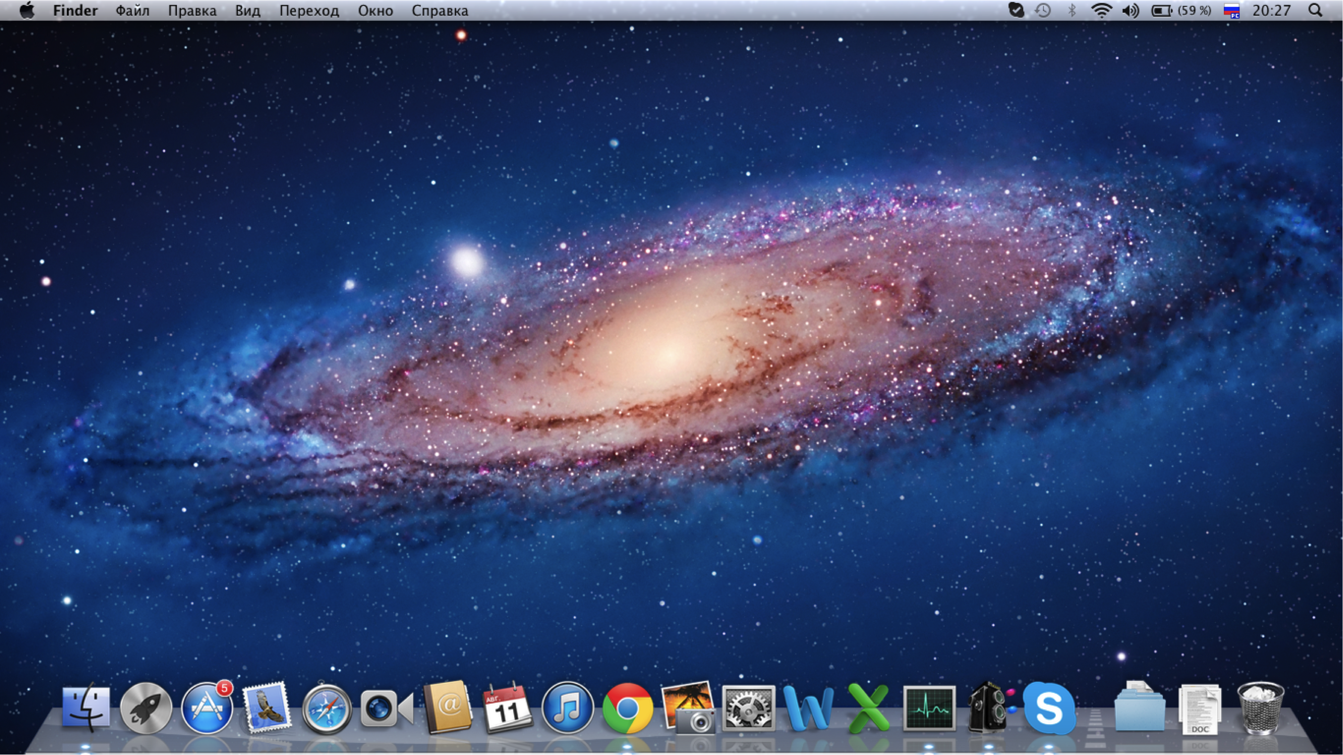Launch Google Chrome from Dock
Viewport: 1343px width, 755px height.
point(628,708)
